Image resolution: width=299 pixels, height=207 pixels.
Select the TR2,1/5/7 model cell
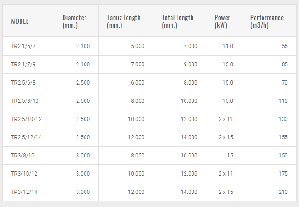(x=23, y=46)
